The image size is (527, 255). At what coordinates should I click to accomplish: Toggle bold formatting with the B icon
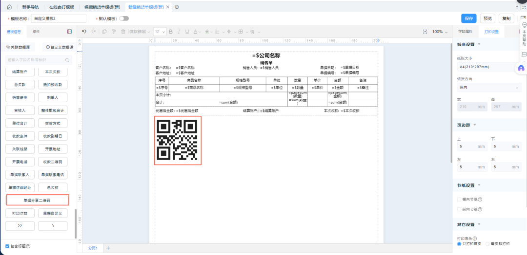click(x=171, y=32)
